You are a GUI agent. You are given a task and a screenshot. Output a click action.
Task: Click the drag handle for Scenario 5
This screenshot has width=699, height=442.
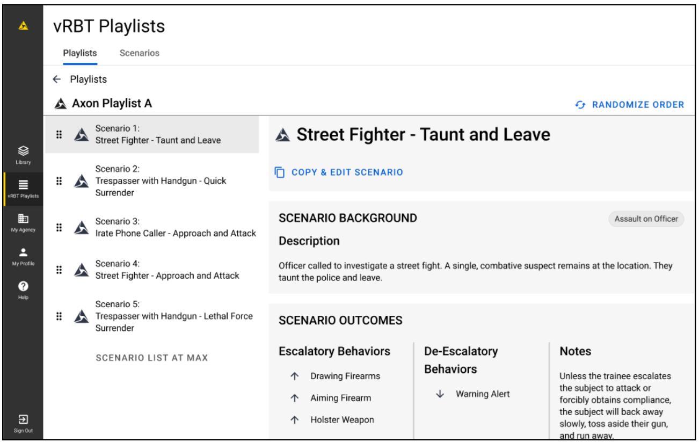(59, 316)
